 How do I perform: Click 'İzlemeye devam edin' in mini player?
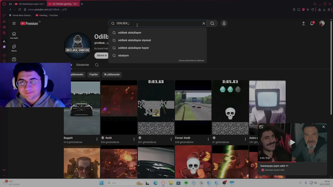[x=274, y=170]
